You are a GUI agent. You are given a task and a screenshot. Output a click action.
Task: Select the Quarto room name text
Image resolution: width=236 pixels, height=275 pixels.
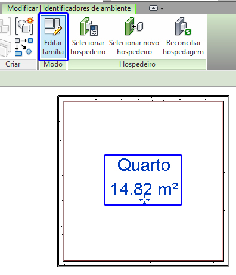click(x=144, y=165)
